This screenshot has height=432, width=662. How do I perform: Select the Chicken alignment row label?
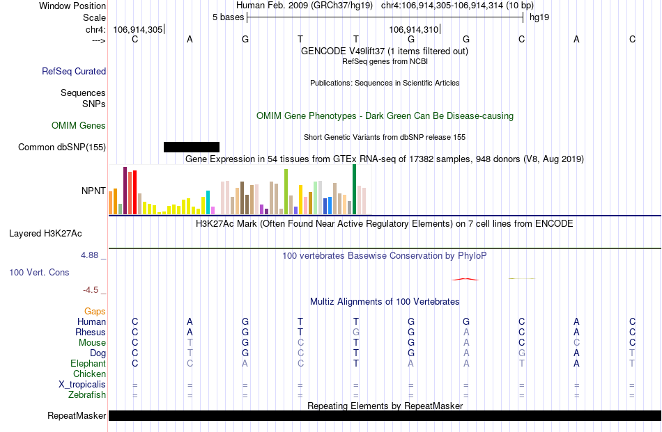[89, 374]
